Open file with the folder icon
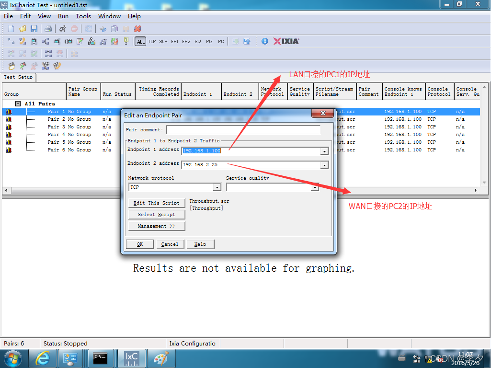491x368 pixels. click(x=22, y=29)
